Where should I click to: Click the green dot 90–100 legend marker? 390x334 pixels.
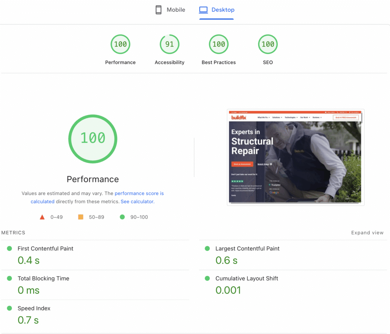[x=122, y=216]
